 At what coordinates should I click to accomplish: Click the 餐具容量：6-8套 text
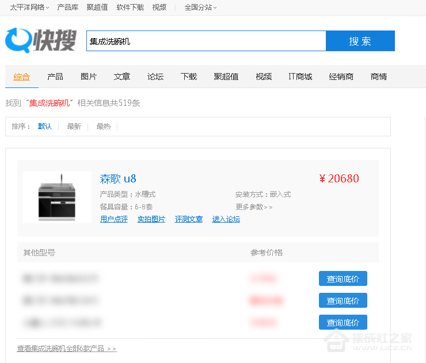point(126,207)
